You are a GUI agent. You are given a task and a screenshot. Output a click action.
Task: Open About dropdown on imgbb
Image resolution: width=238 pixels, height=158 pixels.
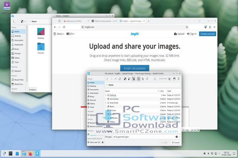coord(59,34)
